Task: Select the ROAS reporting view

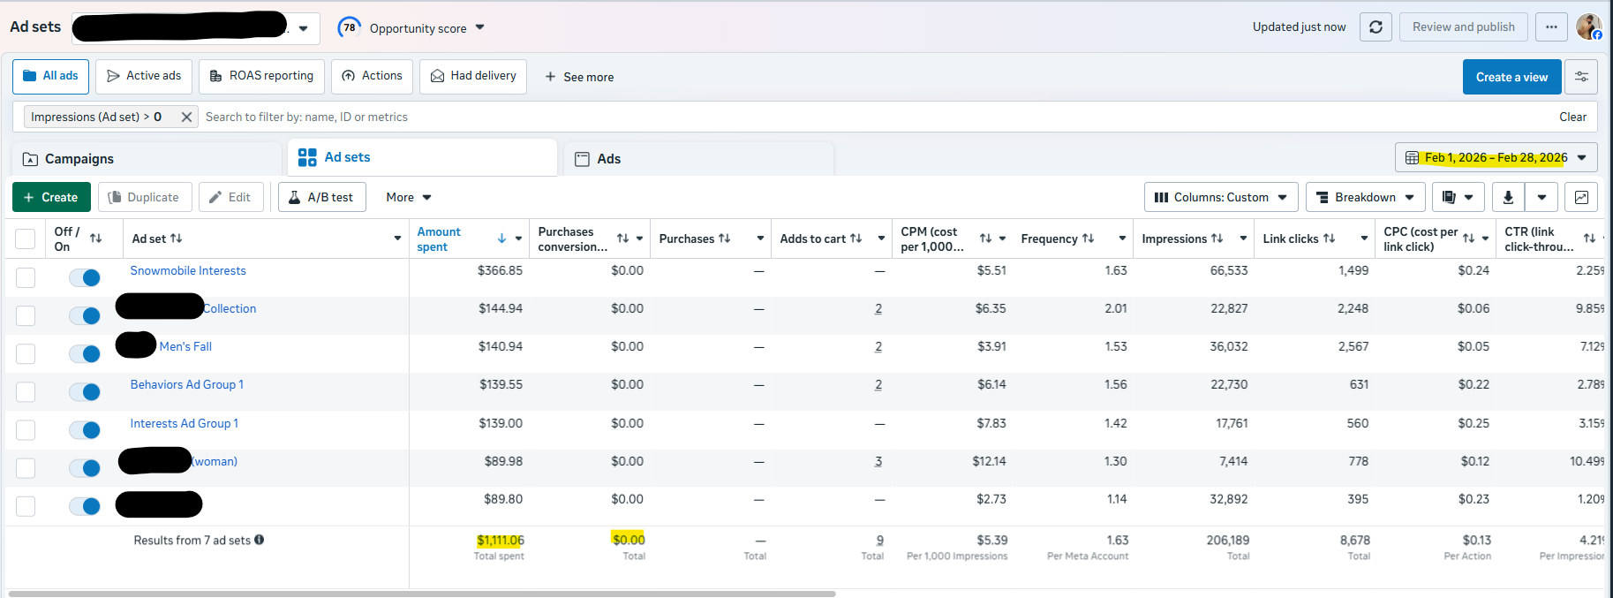Action: coord(261,76)
